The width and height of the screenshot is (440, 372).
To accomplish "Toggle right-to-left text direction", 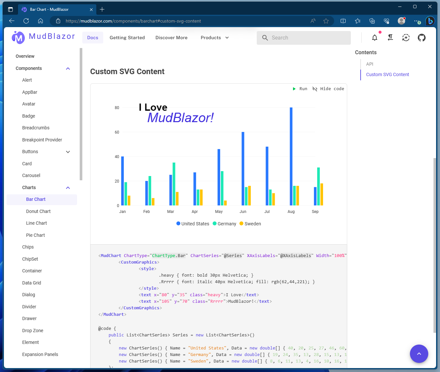I will [390, 38].
